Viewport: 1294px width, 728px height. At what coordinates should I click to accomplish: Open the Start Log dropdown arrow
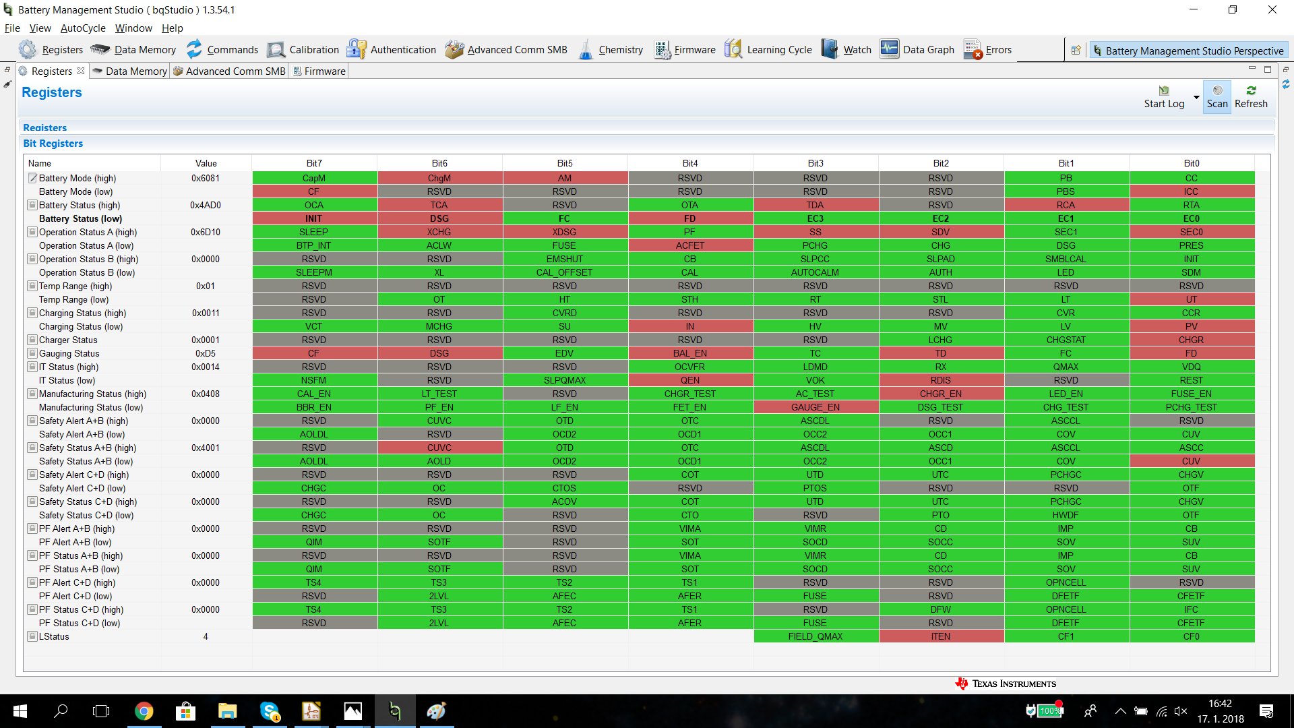pos(1196,97)
